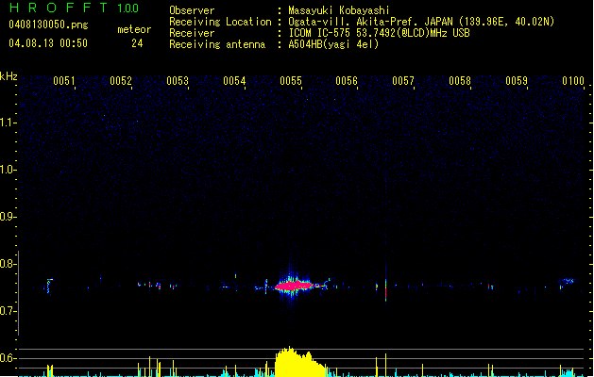This screenshot has height=377, width=594.
Task: Click the ICOM IC-575 receiver text
Action: (x=379, y=33)
